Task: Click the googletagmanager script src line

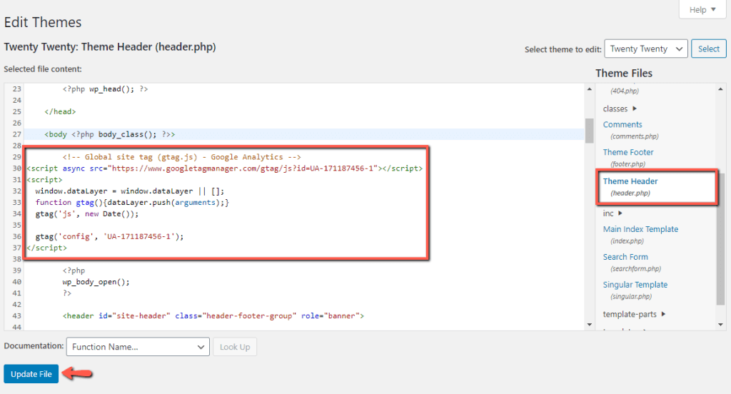Action: 225,168
